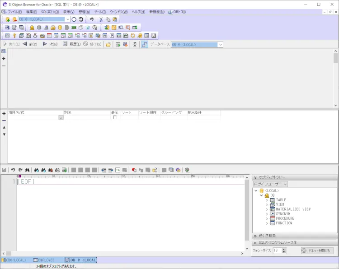Viewport: 339px width, 269px height.
Task: Open the SQL execution icon in second toolbar
Action: 7,28
